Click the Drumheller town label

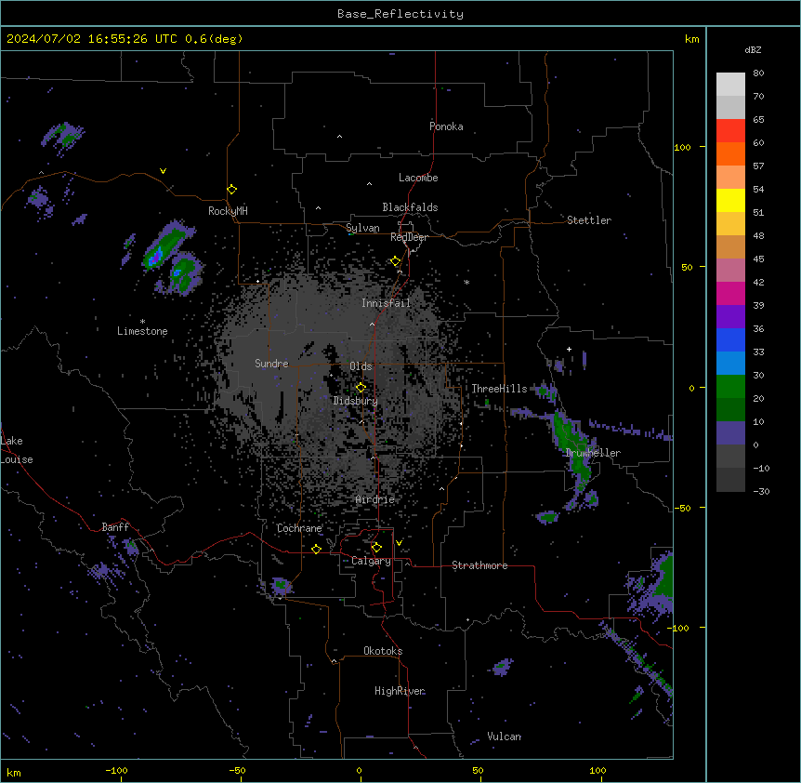tap(593, 453)
